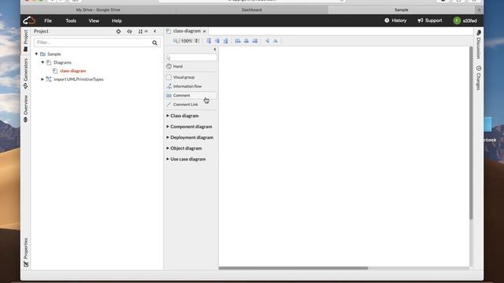Image resolution: width=504 pixels, height=283 pixels.
Task: Select import UMLPrimitiveTypes row text
Action: point(79,79)
